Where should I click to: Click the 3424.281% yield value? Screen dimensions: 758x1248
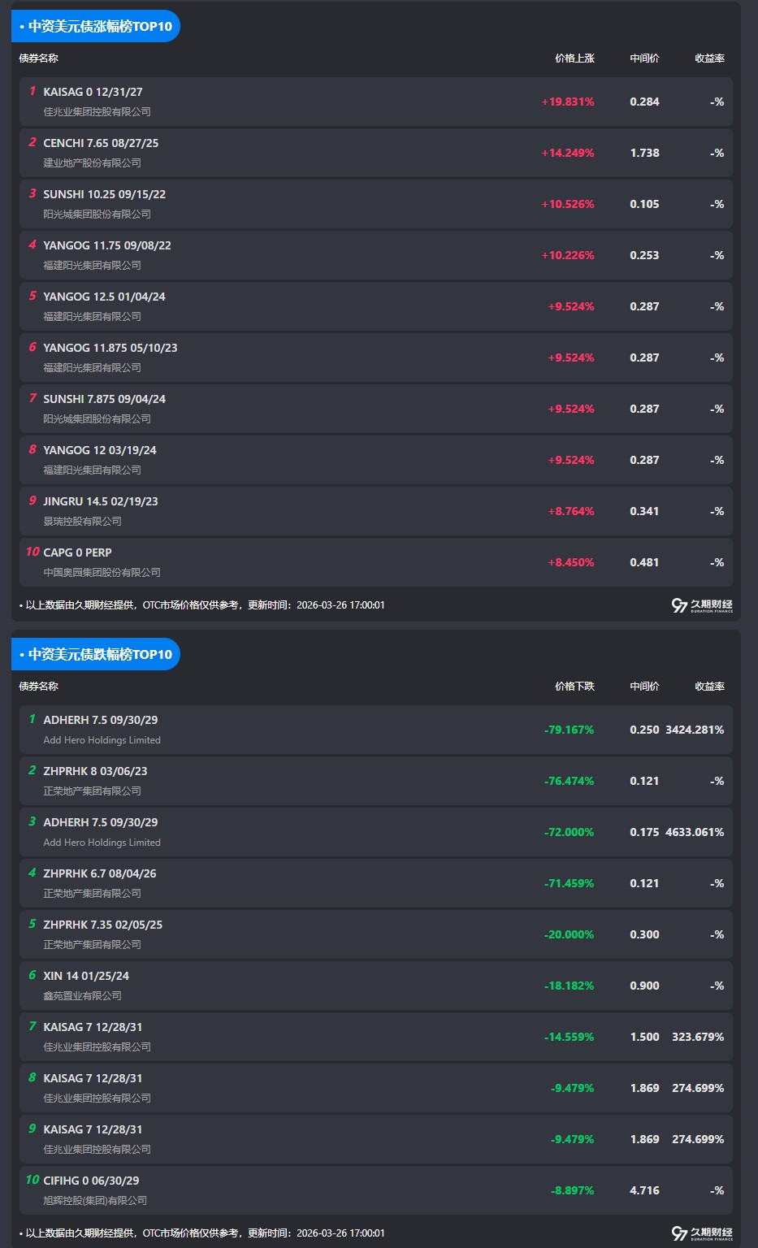695,730
